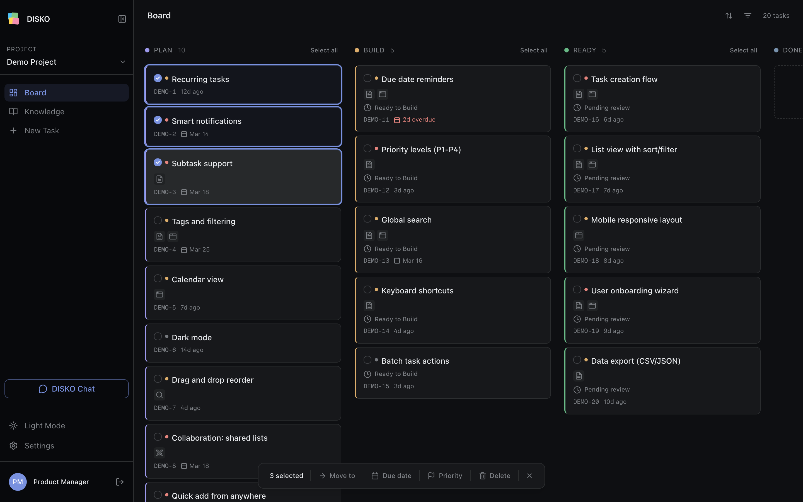Click the document icon on Subtask support

pos(159,178)
